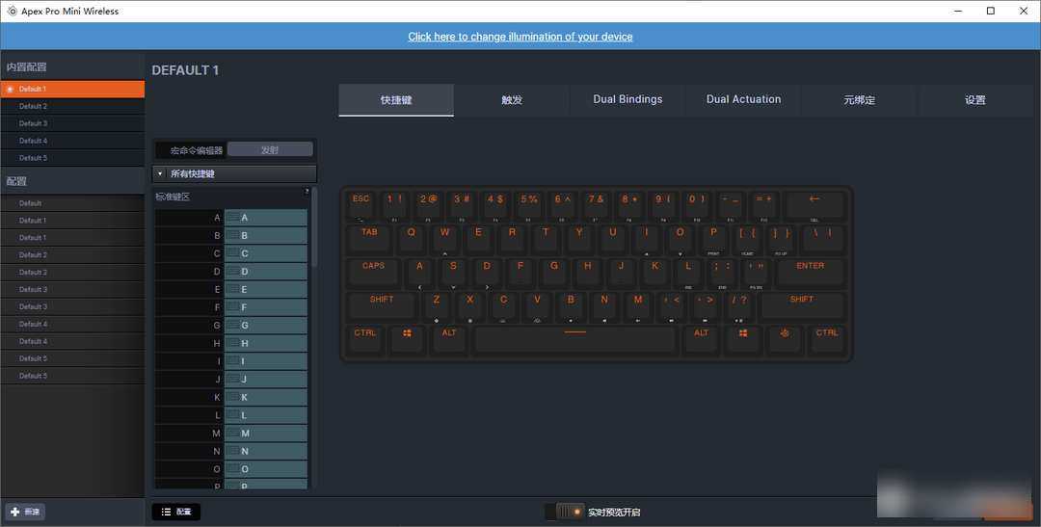Click the keyboard icon in the F binding row
The image size is (1041, 527).
click(232, 306)
